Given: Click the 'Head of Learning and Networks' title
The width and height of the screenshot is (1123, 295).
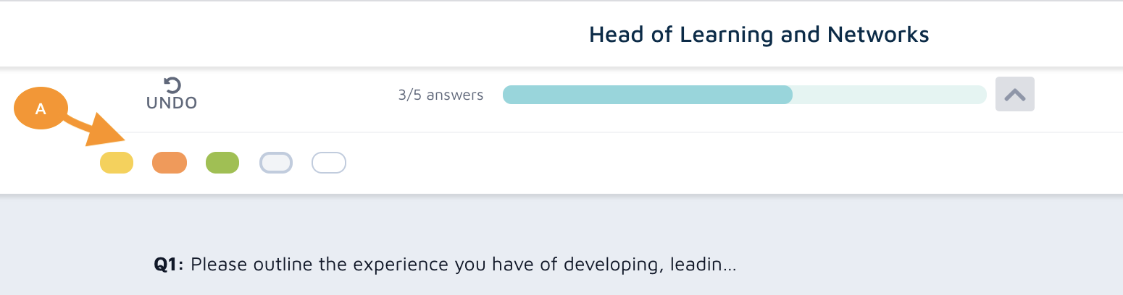Looking at the screenshot, I should (x=759, y=34).
